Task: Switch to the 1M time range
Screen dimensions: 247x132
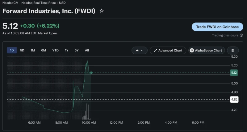Action: click(x=33, y=50)
